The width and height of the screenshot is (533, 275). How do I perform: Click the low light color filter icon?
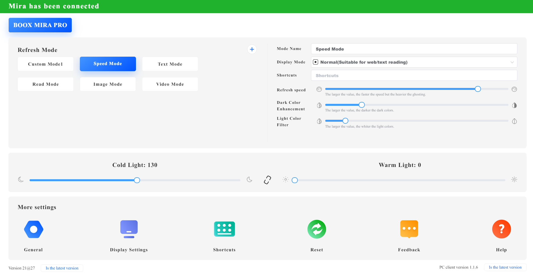tap(319, 121)
